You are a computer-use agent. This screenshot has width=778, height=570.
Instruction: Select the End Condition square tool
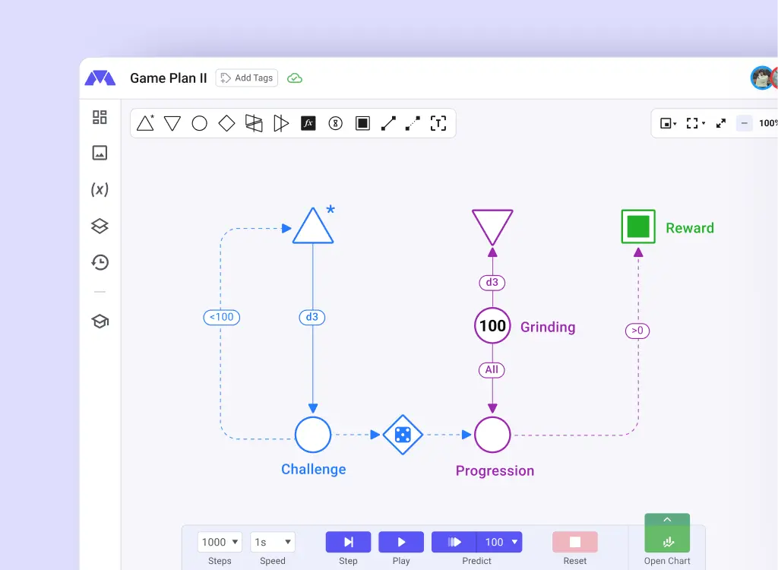click(x=362, y=123)
